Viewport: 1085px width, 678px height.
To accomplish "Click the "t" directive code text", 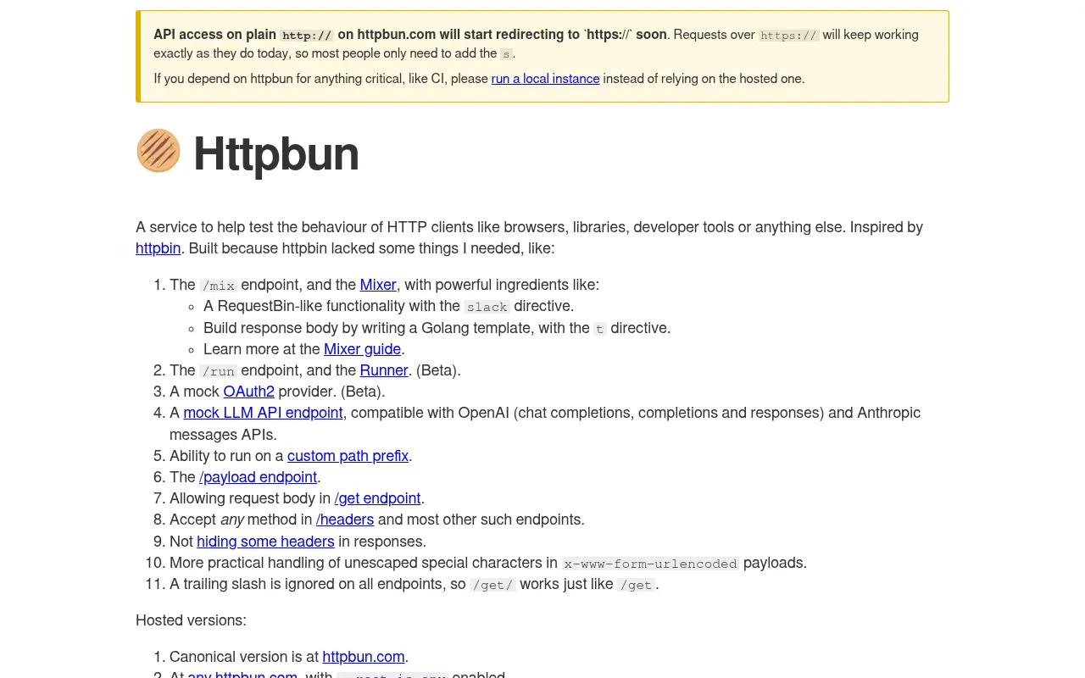I will 600,329.
